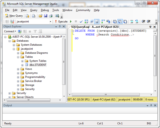Pin the Object Explorer panel
Viewport: 160px width, 128px height.
click(x=60, y=26)
